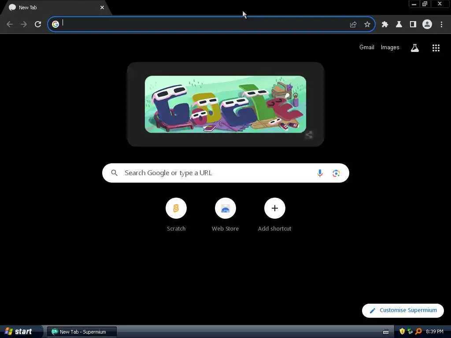Select the New Tab tab
The height and width of the screenshot is (338, 451).
pyautogui.click(x=56, y=7)
